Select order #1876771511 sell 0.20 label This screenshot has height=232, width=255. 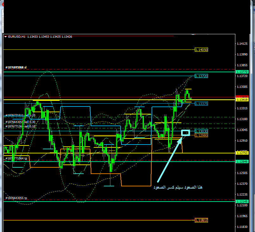(x=20, y=115)
